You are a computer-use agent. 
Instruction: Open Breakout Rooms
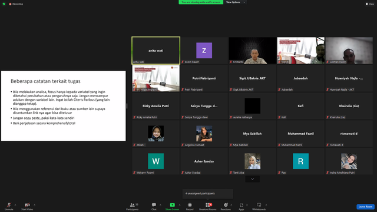(x=208, y=206)
